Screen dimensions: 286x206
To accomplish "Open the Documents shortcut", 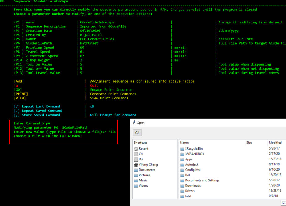I will pyautogui.click(x=147, y=170).
